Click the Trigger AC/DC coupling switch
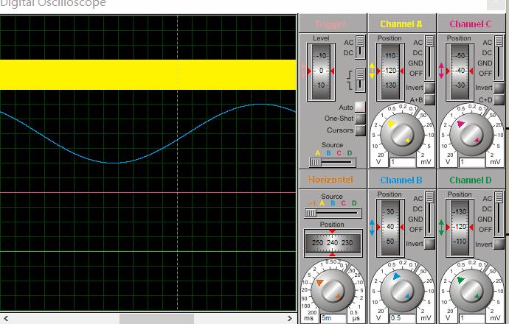 (x=359, y=47)
